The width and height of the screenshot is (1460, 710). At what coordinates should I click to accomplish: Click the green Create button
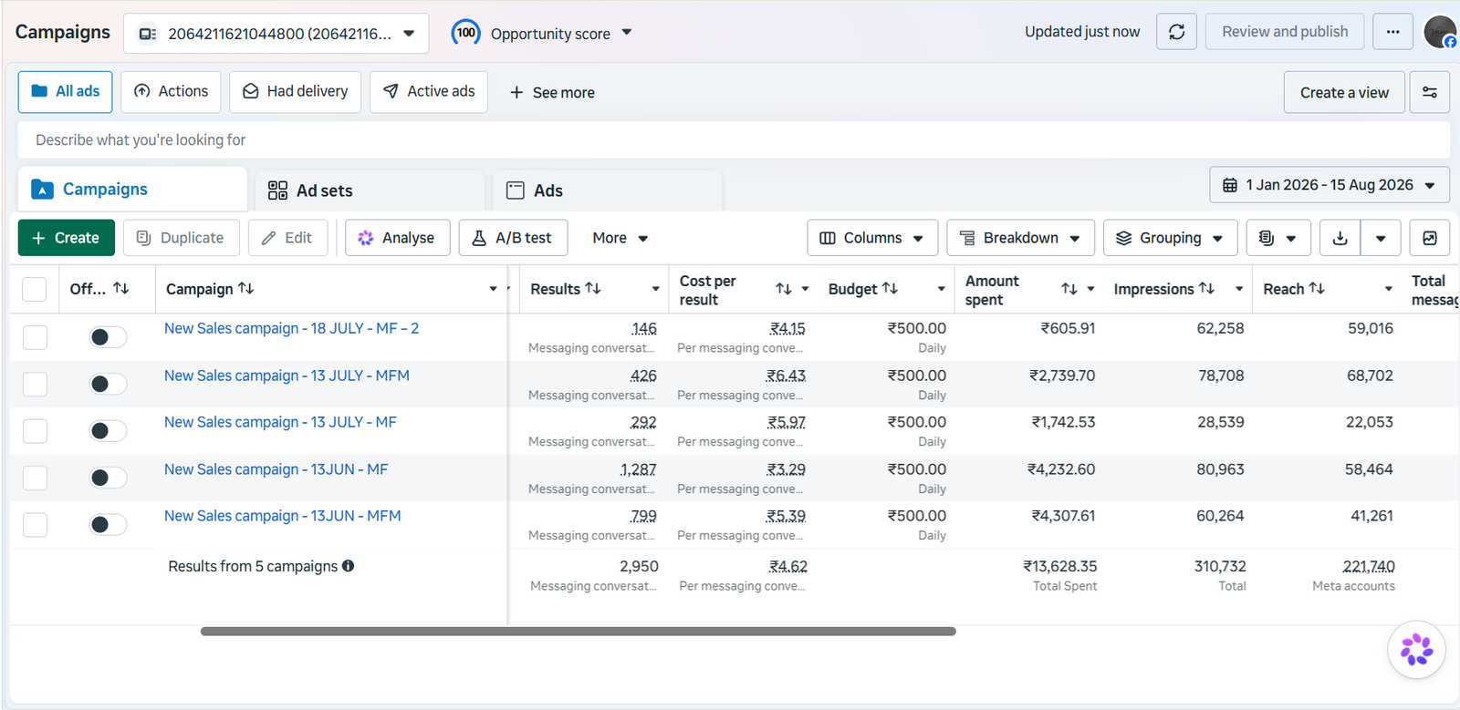[x=67, y=238]
